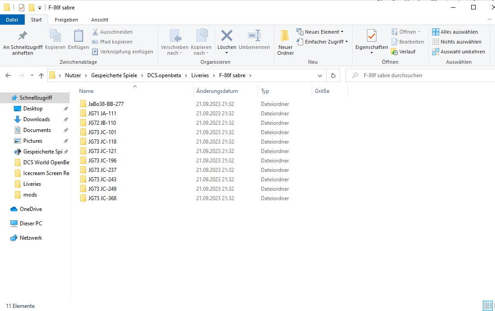This screenshot has height=311, width=495.
Task: Go up one folder level arrow
Action: (41, 75)
